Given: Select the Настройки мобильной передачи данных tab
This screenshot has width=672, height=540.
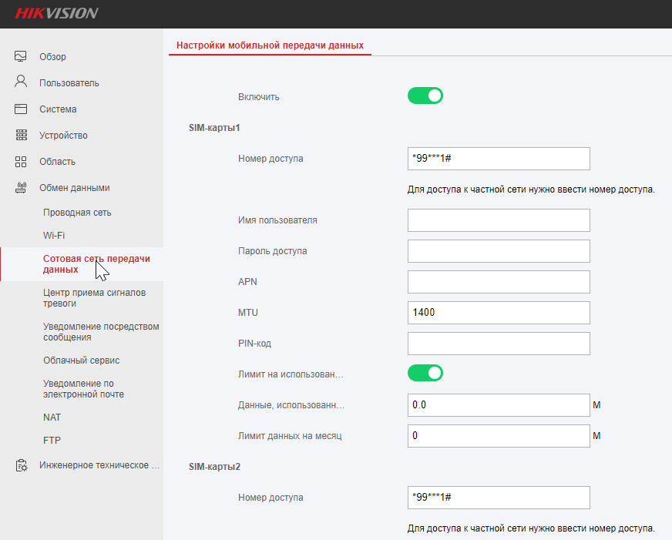Looking at the screenshot, I should point(270,45).
